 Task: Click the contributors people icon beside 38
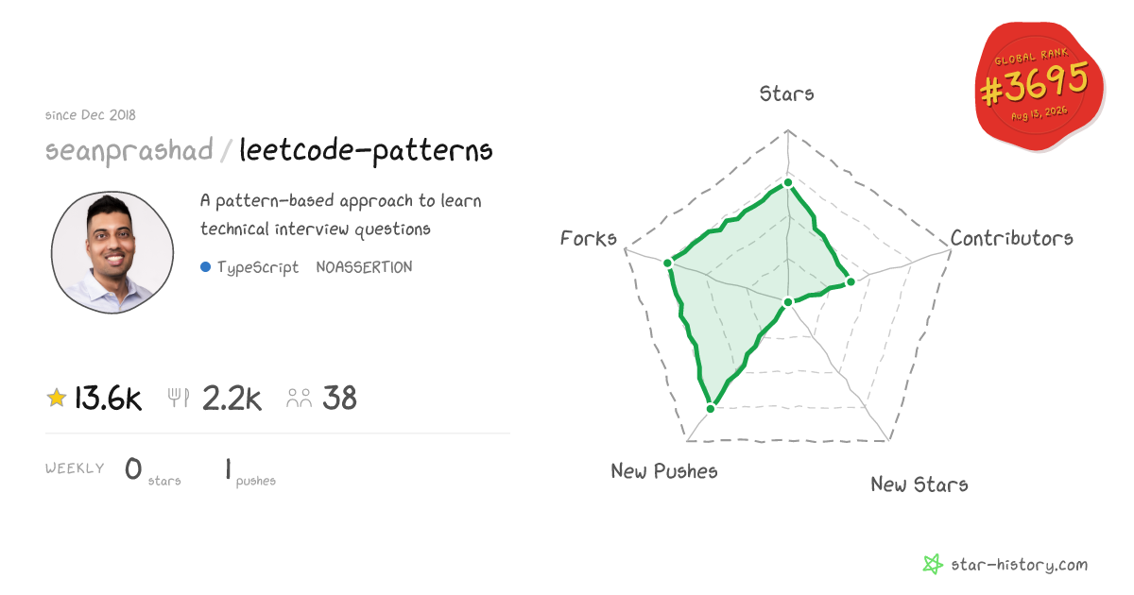[300, 399]
